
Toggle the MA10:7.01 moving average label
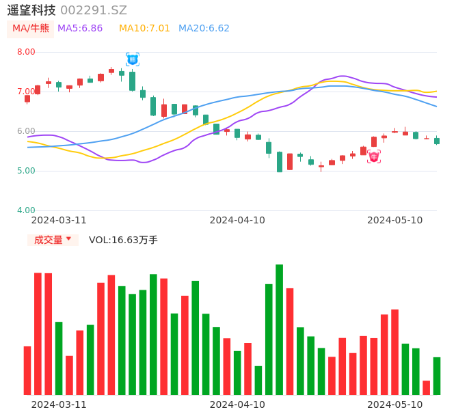tap(144, 29)
